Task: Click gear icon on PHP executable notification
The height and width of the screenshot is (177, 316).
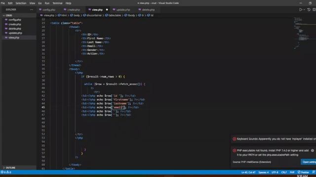Action: tap(313, 150)
